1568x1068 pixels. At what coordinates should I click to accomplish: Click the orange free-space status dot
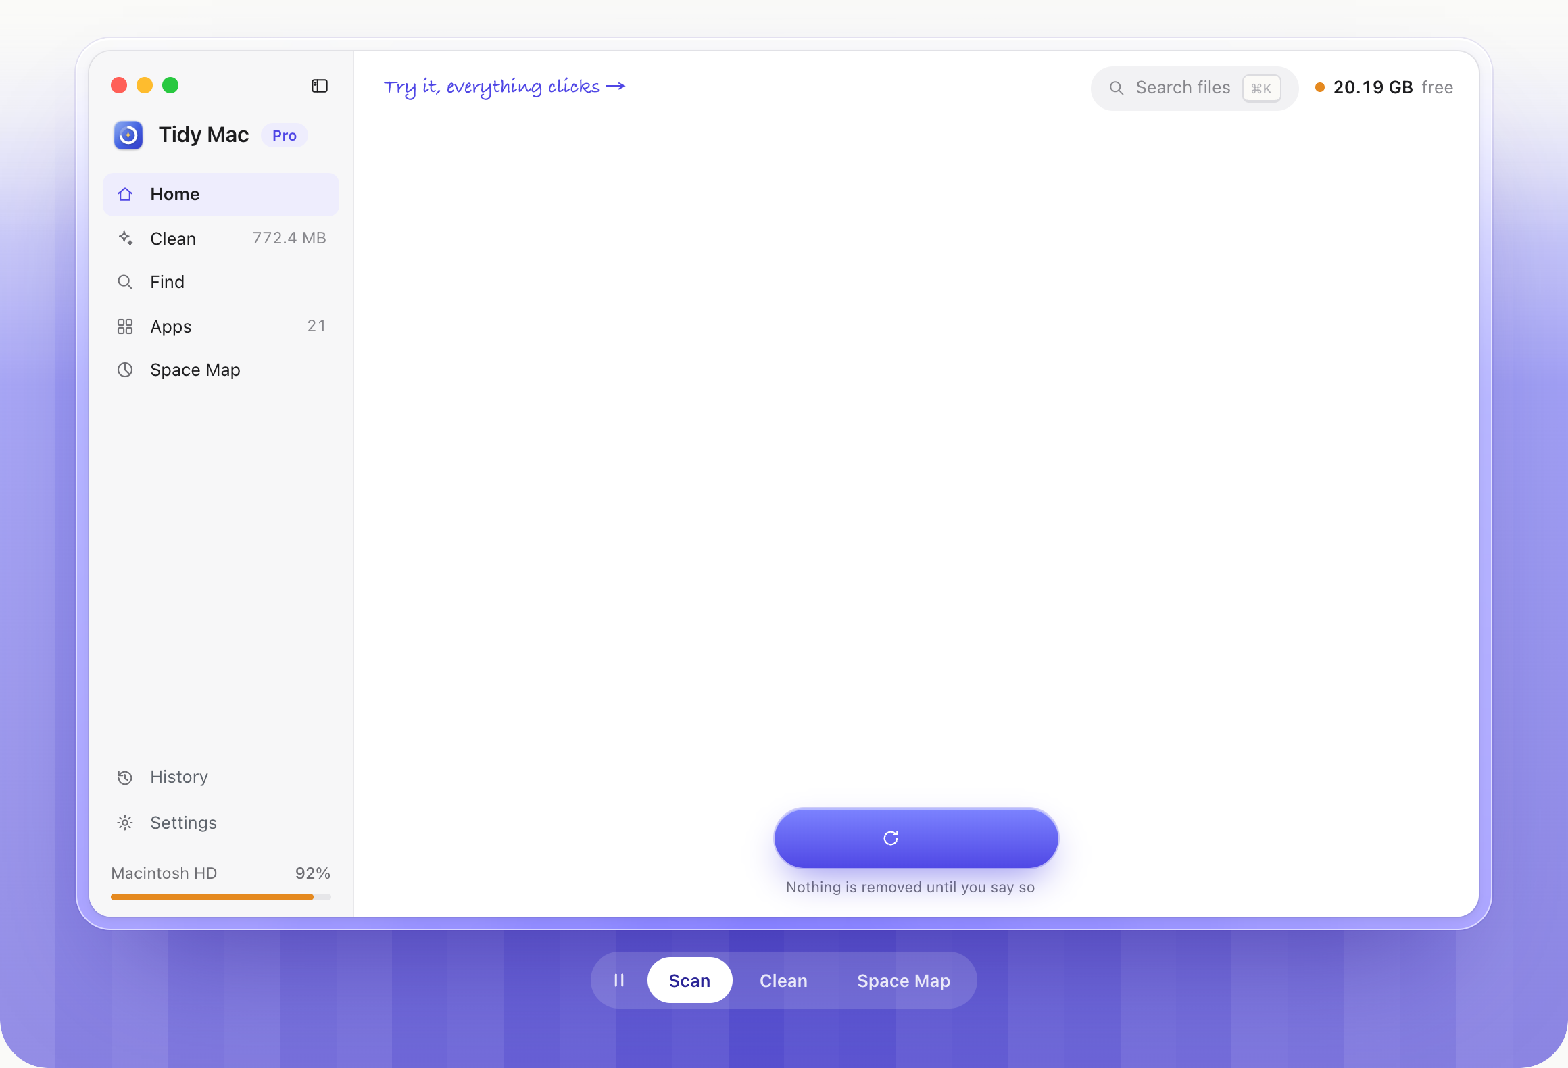coord(1319,87)
